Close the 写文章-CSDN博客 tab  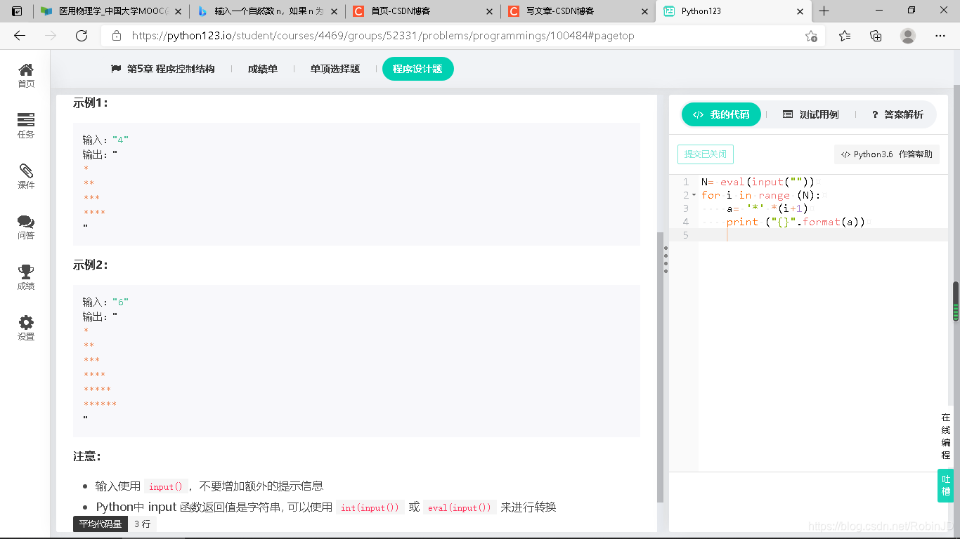644,11
